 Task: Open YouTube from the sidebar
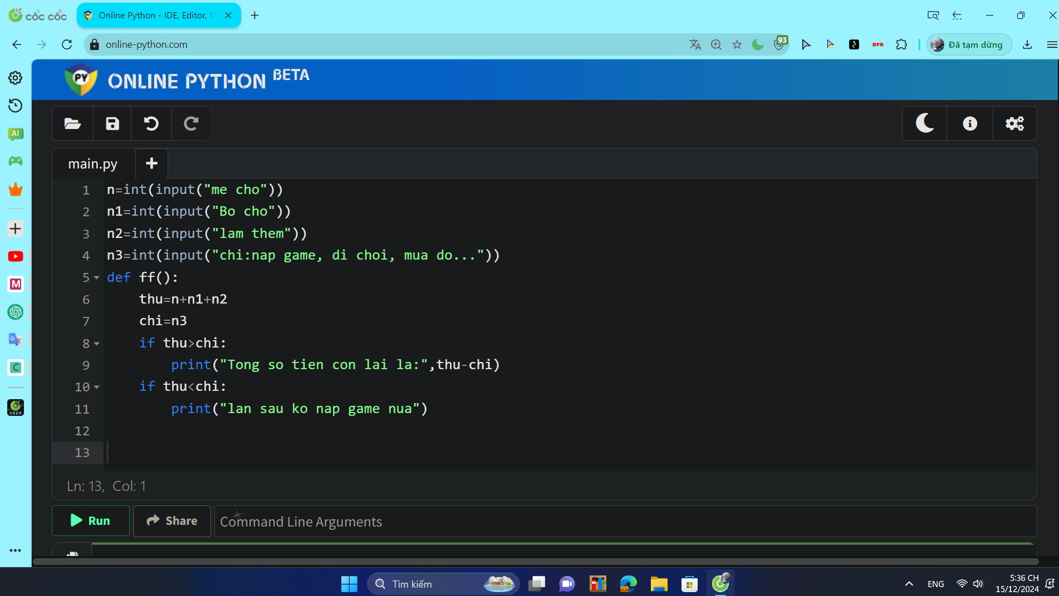[x=16, y=256]
